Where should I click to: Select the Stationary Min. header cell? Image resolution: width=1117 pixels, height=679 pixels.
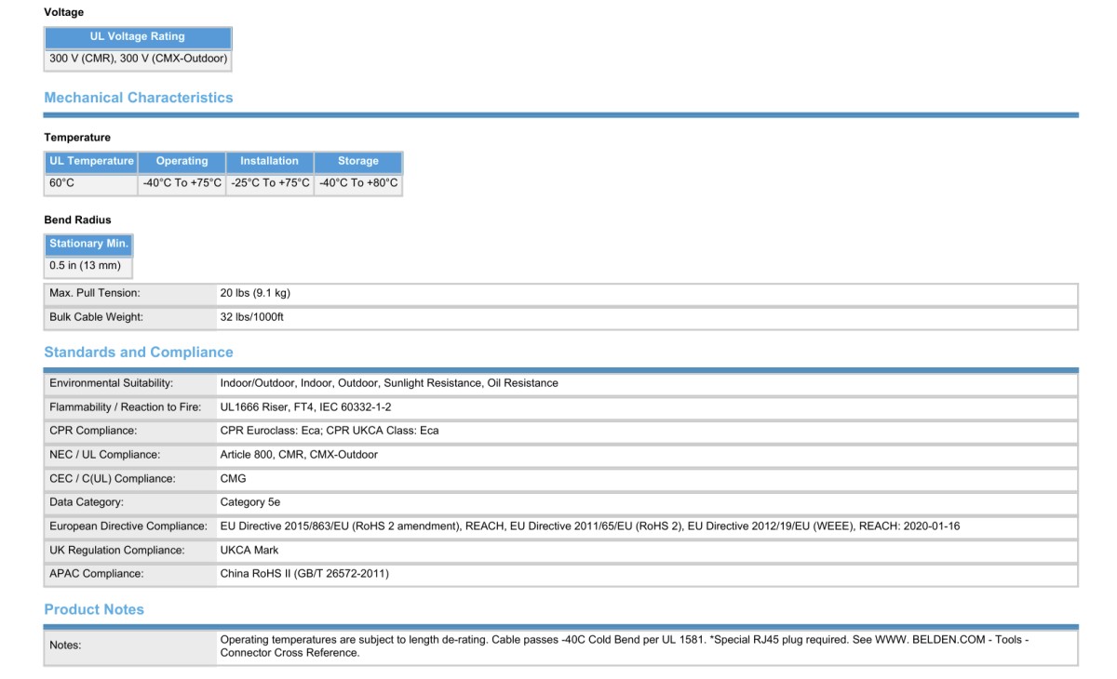88,244
